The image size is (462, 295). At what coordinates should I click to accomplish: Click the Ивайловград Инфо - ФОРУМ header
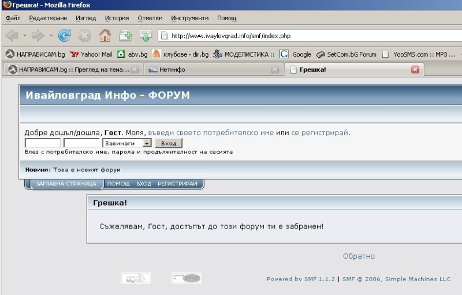point(107,95)
